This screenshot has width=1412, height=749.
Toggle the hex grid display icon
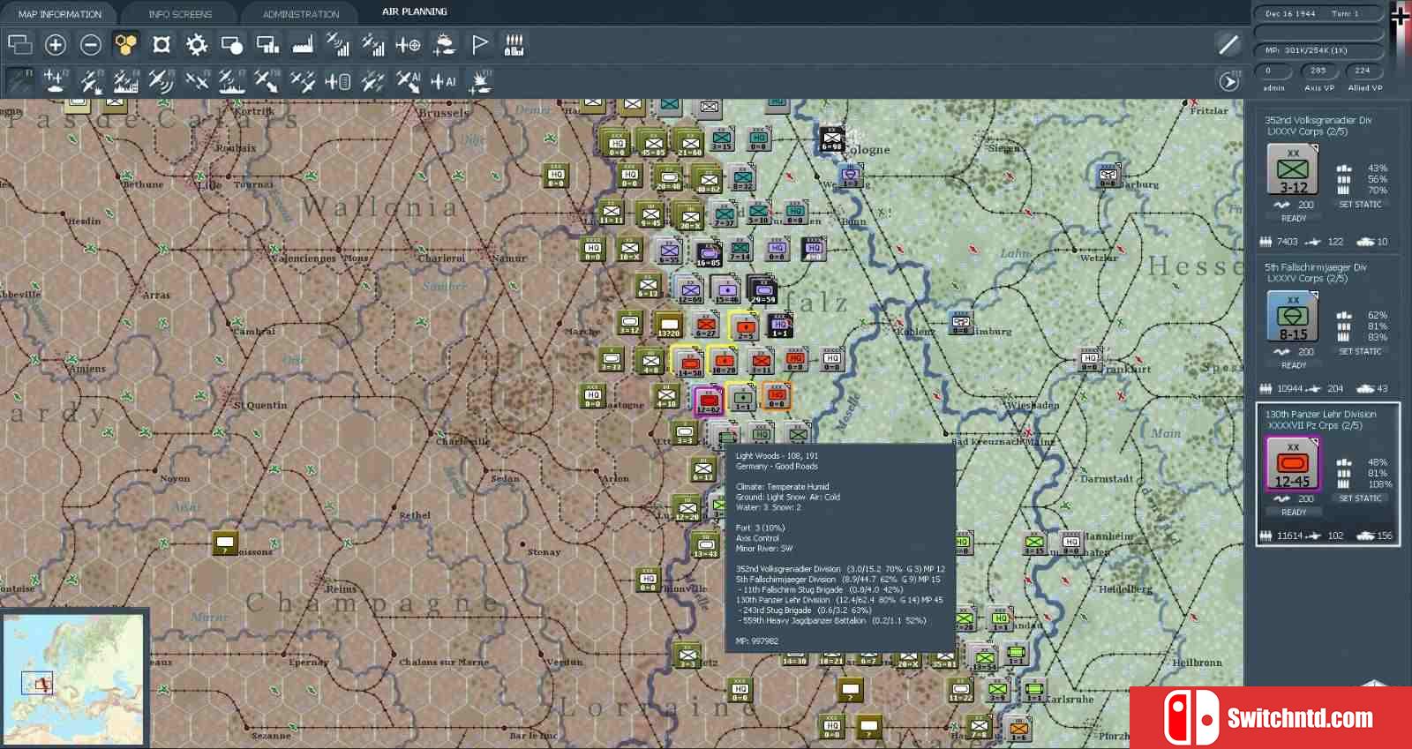pos(125,44)
